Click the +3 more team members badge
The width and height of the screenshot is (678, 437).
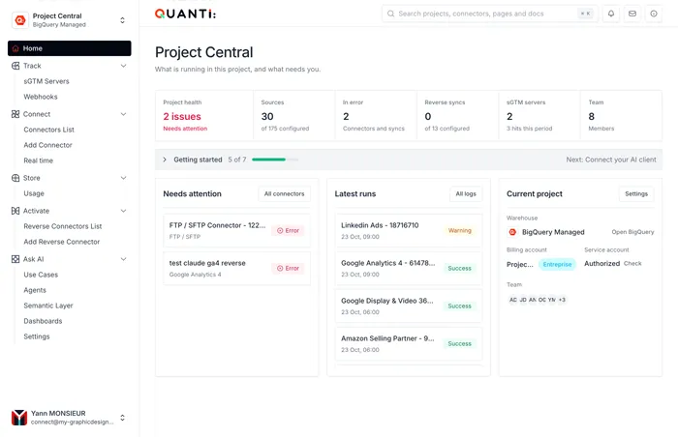[x=562, y=300]
